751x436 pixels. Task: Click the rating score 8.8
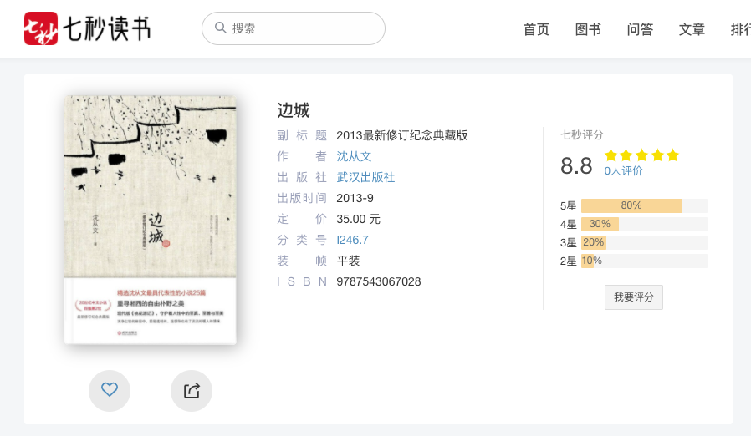pyautogui.click(x=576, y=166)
